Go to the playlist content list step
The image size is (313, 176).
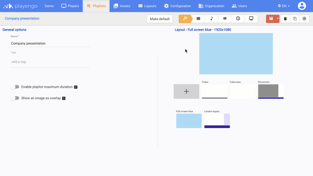click(199, 19)
